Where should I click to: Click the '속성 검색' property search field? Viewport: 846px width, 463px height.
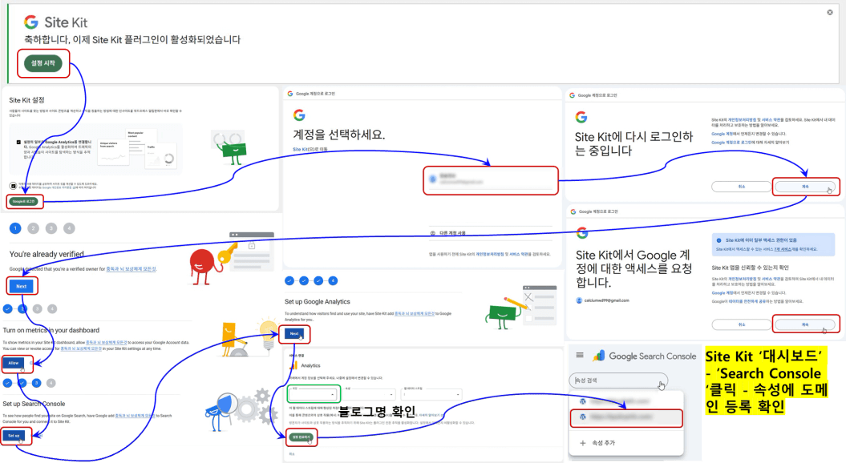click(x=618, y=380)
